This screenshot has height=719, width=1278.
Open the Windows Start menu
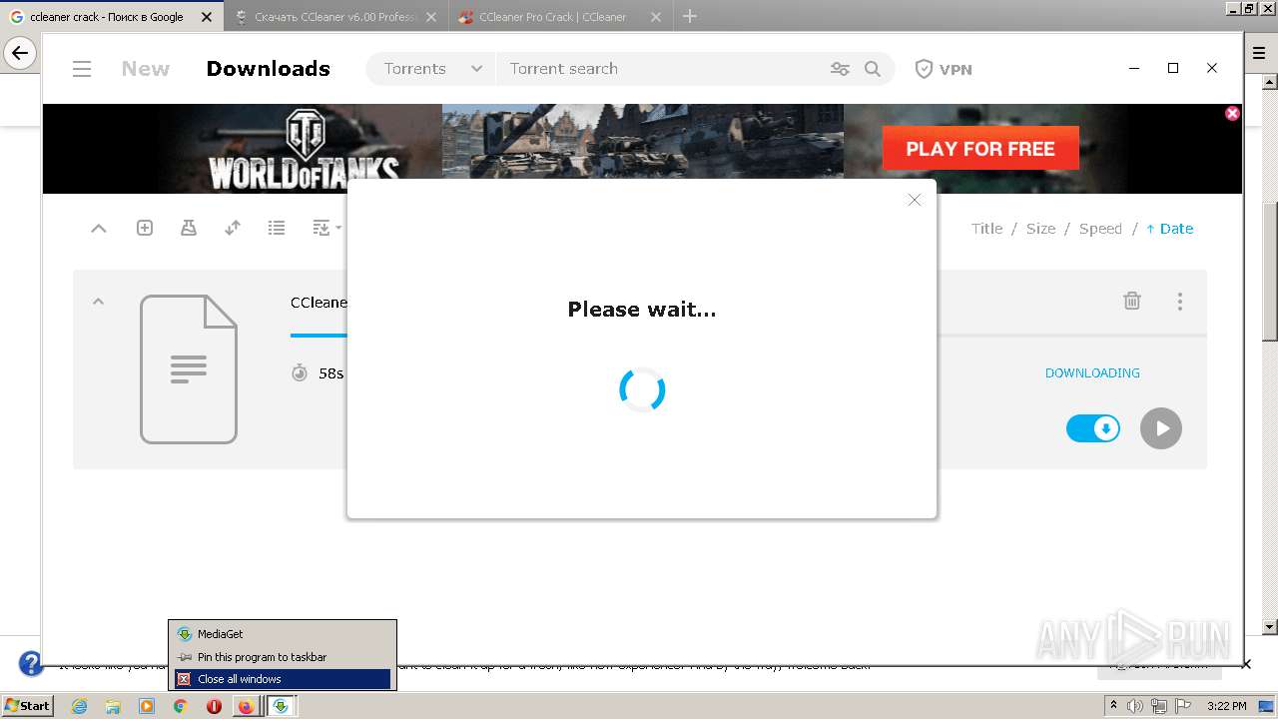coord(27,706)
